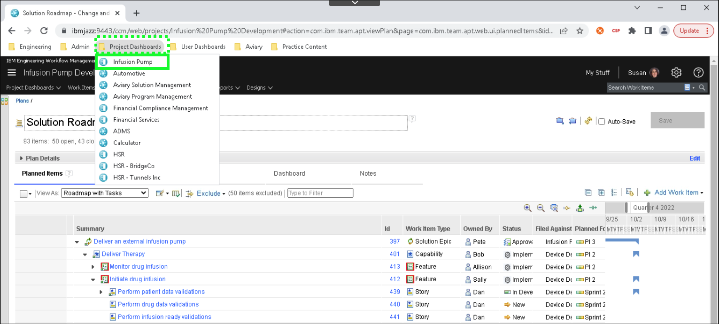Enable the Auto-Save checkbox
The width and height of the screenshot is (719, 324).
(x=602, y=122)
